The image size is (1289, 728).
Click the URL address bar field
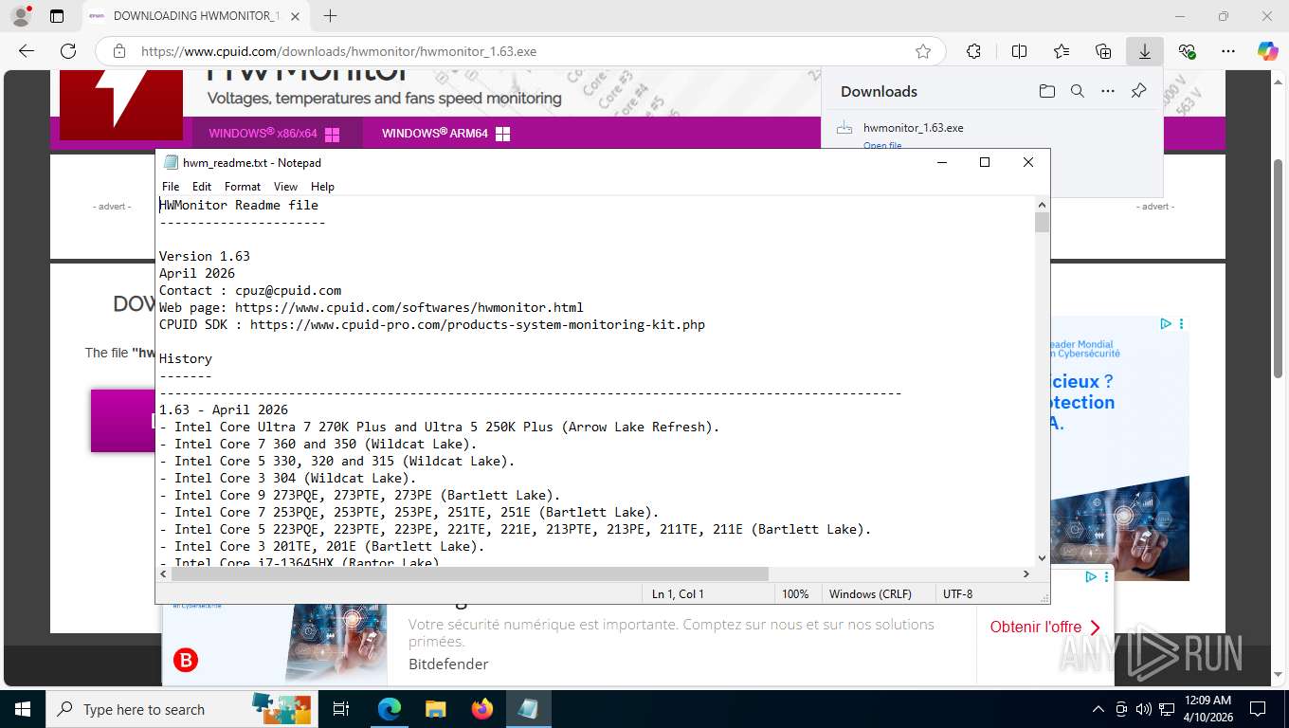(521, 51)
